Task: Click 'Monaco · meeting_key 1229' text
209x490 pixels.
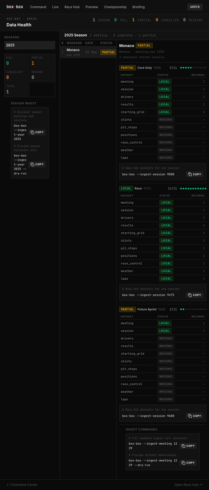Action: pyautogui.click(x=142, y=52)
